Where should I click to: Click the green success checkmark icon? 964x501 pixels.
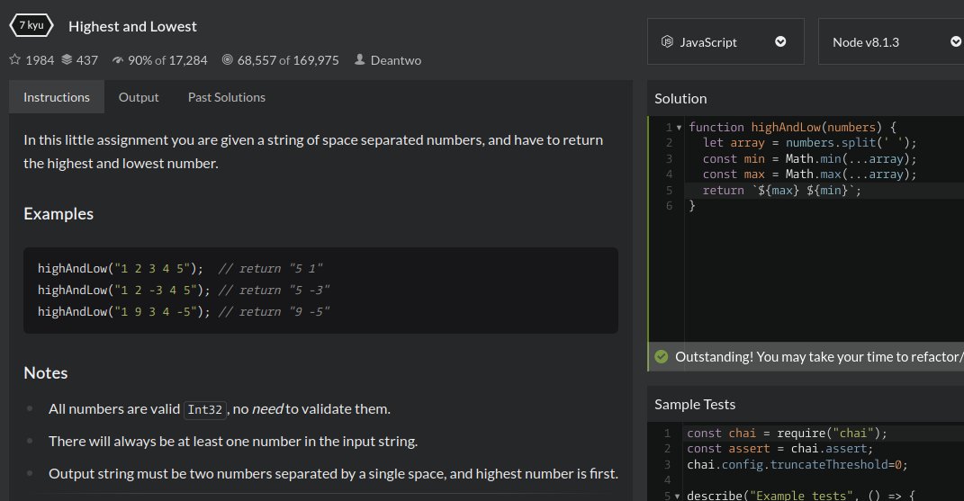point(662,356)
